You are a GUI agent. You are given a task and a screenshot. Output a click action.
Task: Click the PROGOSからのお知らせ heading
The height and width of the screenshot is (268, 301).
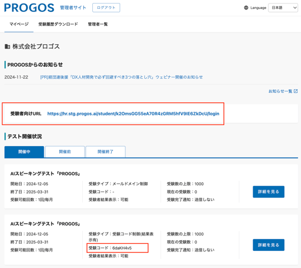(x=35, y=64)
